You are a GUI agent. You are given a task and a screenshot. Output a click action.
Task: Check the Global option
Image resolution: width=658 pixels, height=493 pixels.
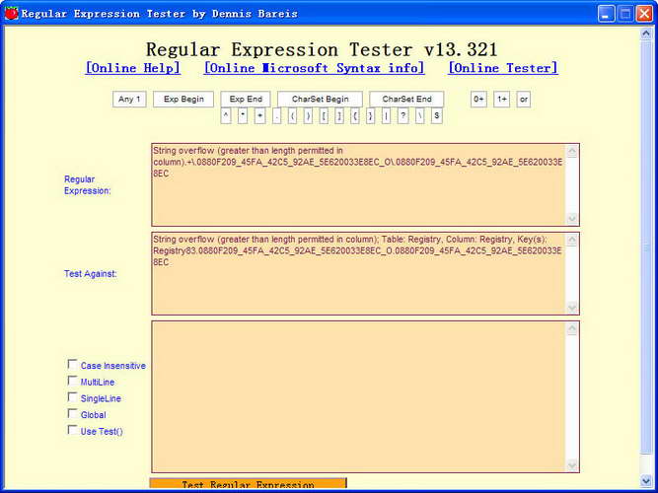point(73,414)
